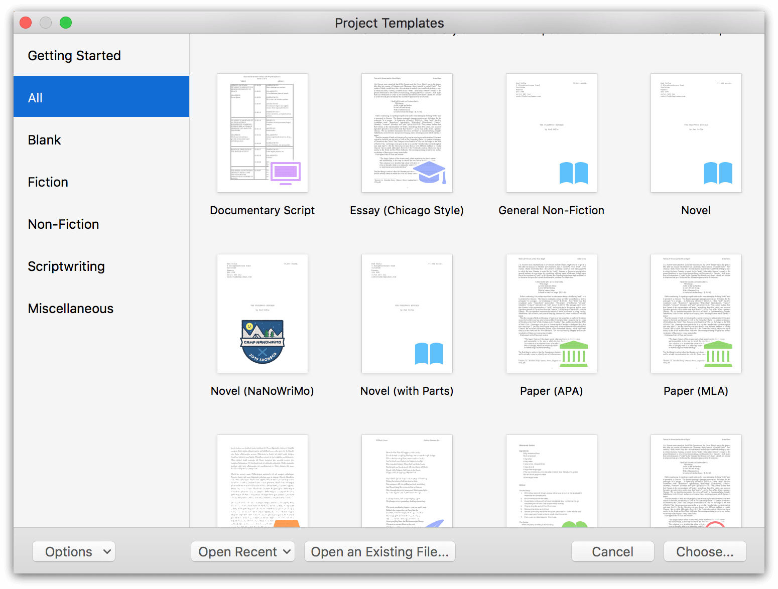The width and height of the screenshot is (778, 589).
Task: Open the Open Recent dropdown
Action: tap(242, 551)
